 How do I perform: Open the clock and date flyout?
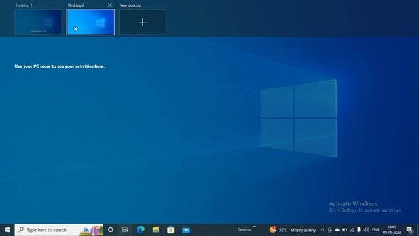(392, 230)
